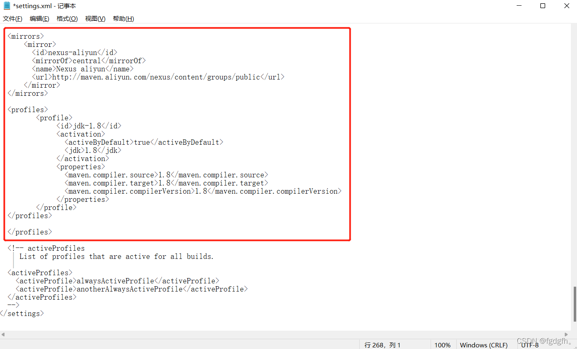Place cursor on the <mirrors> opening tag
The image size is (577, 349).
[25, 36]
